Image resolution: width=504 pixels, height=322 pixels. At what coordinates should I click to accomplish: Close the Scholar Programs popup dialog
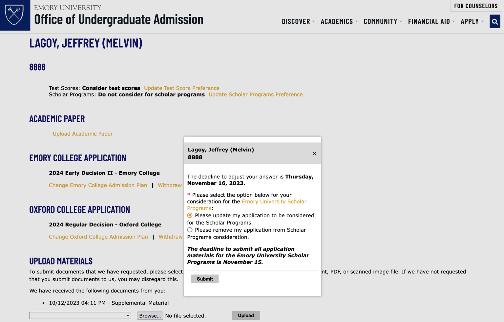tap(314, 153)
